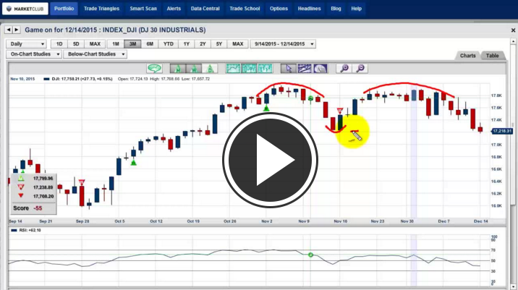Click green circle marker on RSI line

point(310,255)
